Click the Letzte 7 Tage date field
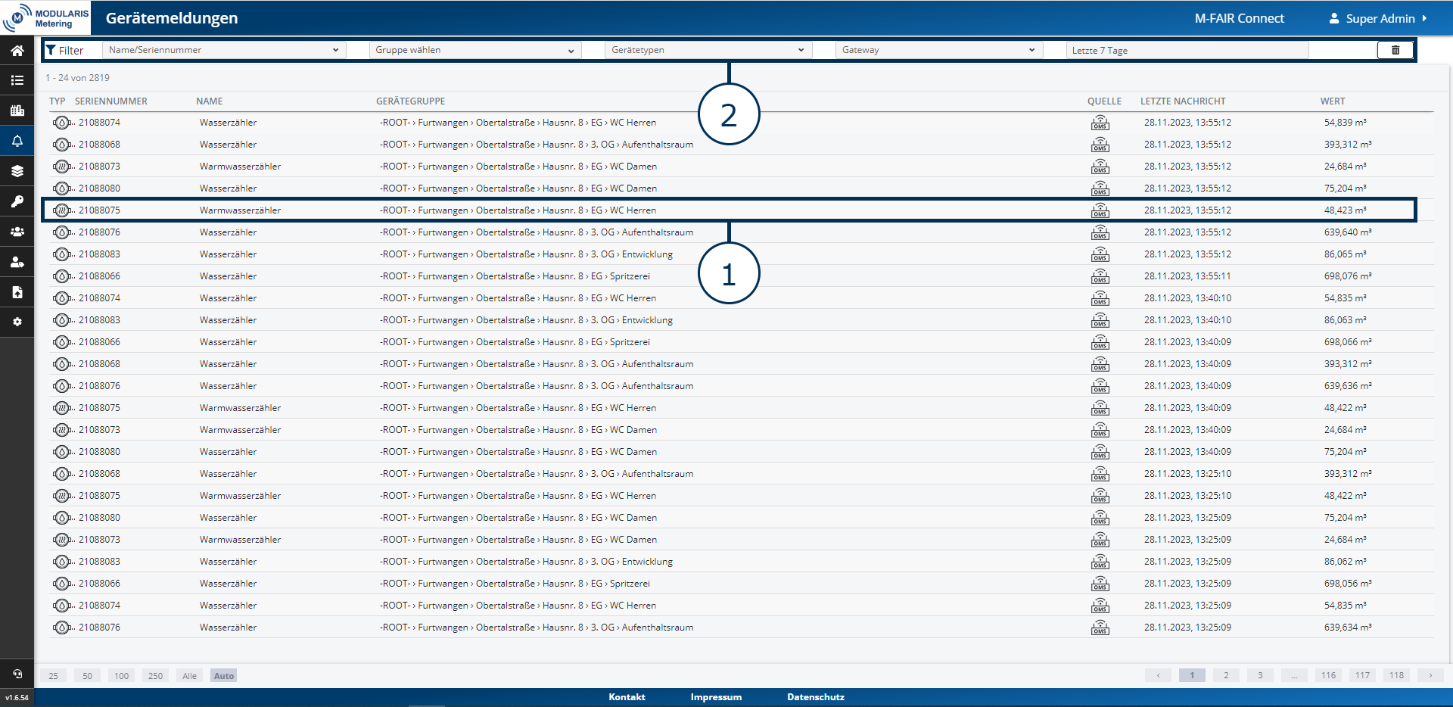The image size is (1453, 707). point(1186,50)
